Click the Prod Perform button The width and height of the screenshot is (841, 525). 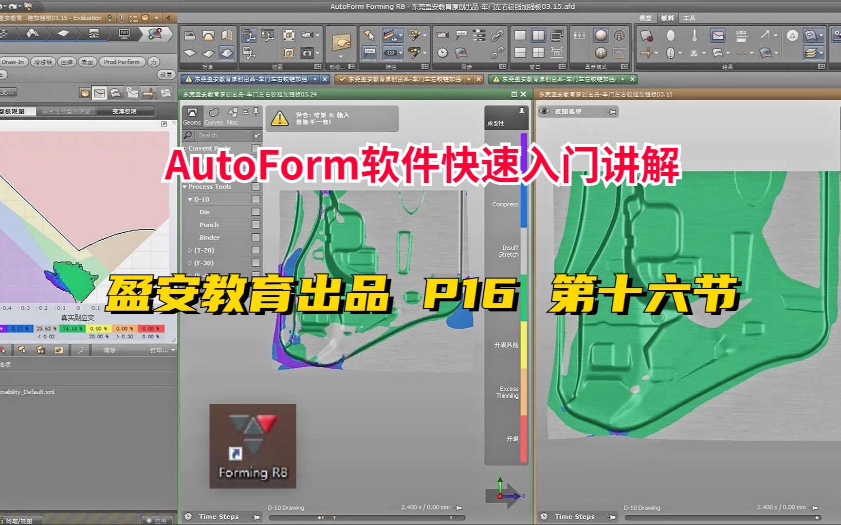[122, 62]
